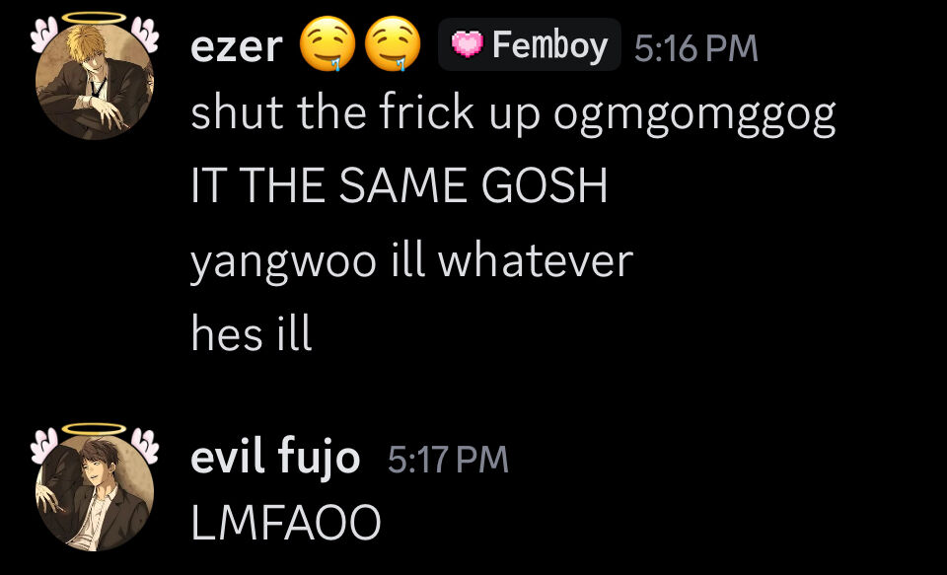Select the message 'shut the frick up ogmgomggog'
This screenshot has width=947, height=575.
click(513, 114)
